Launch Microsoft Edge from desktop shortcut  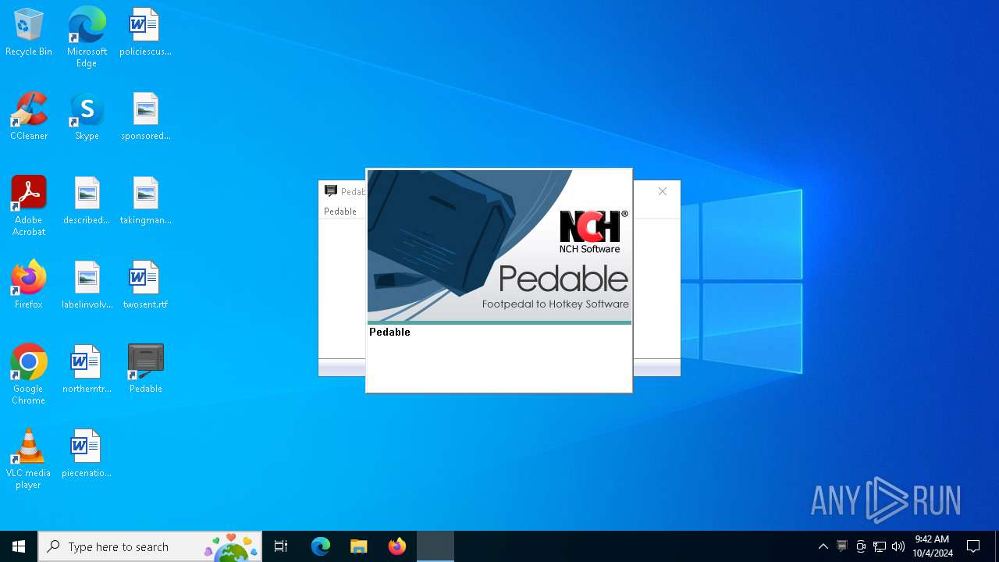click(x=87, y=37)
